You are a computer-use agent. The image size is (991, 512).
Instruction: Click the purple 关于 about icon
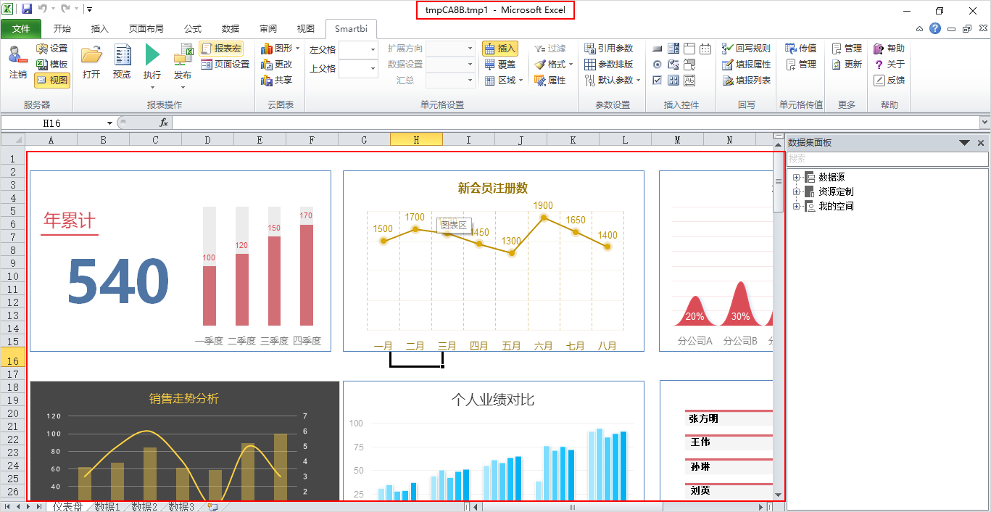879,64
